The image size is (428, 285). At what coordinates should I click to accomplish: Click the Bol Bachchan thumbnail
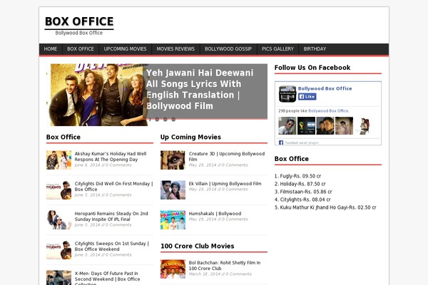(173, 269)
